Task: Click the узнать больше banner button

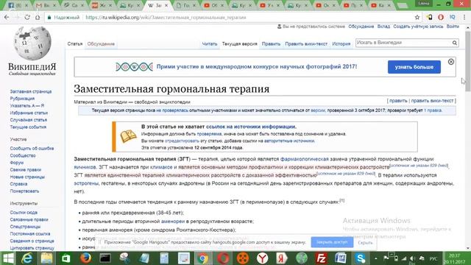Action: 414,67
